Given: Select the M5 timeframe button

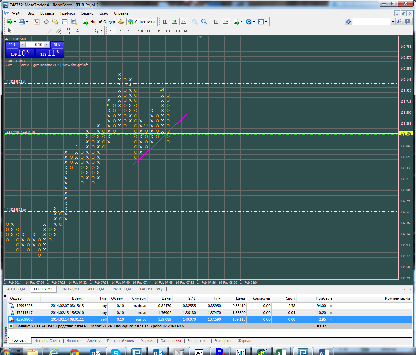Looking at the screenshot, I should (121, 31).
